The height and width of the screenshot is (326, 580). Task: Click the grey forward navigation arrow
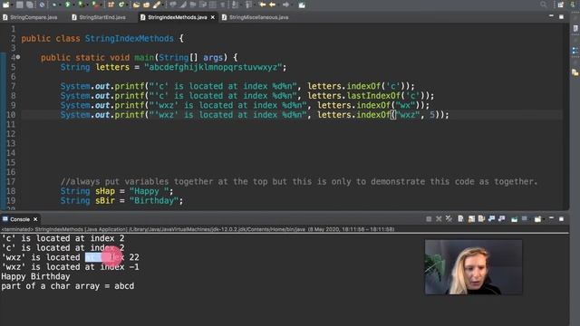(x=286, y=5)
